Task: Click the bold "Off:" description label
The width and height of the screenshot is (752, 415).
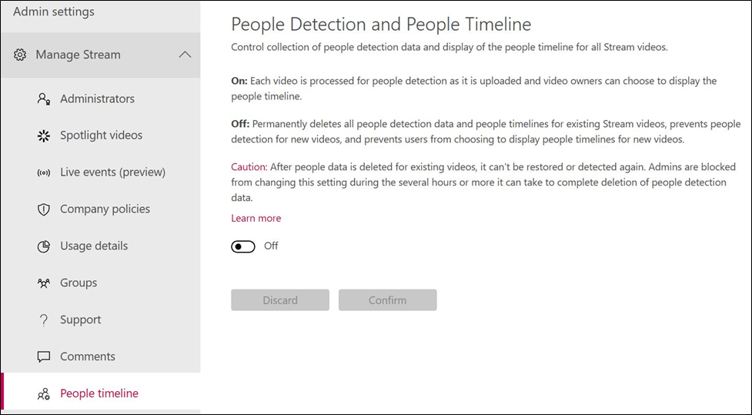Action: point(240,124)
